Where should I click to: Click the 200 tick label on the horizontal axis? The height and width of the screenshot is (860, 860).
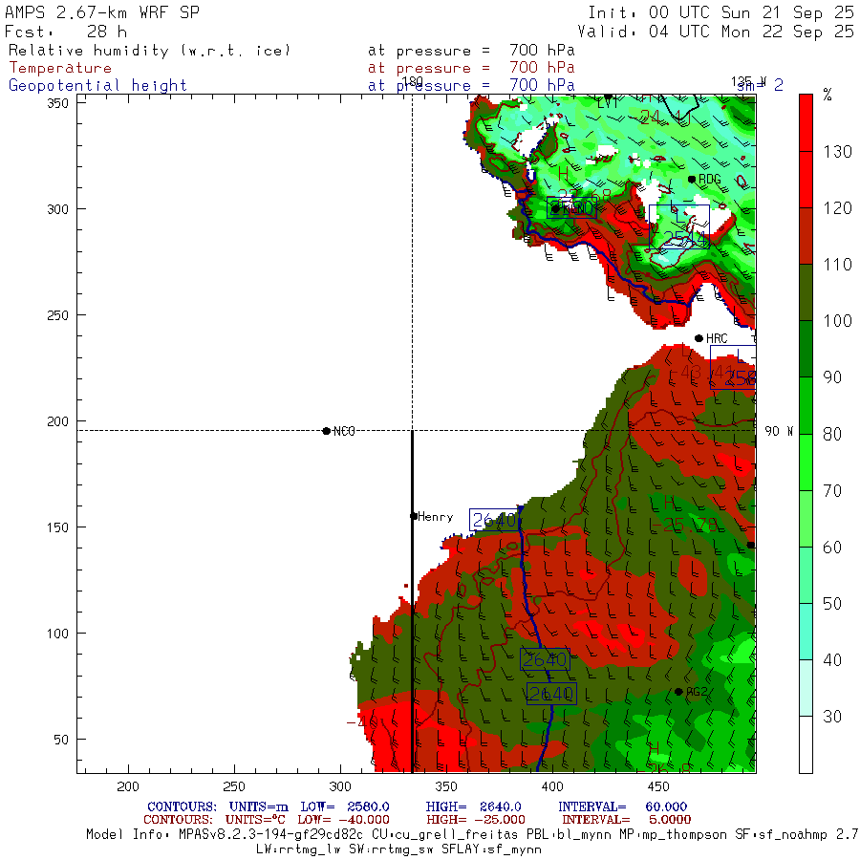pyautogui.click(x=128, y=787)
